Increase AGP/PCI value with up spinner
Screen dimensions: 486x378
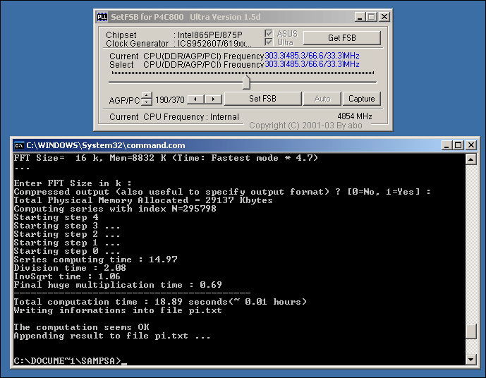point(147,95)
